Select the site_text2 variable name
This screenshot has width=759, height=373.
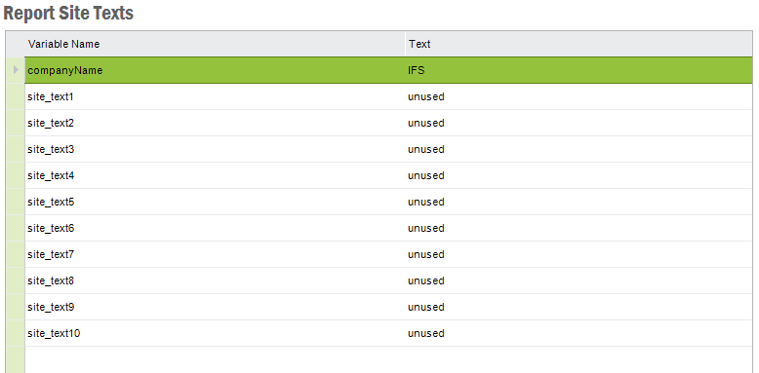51,124
